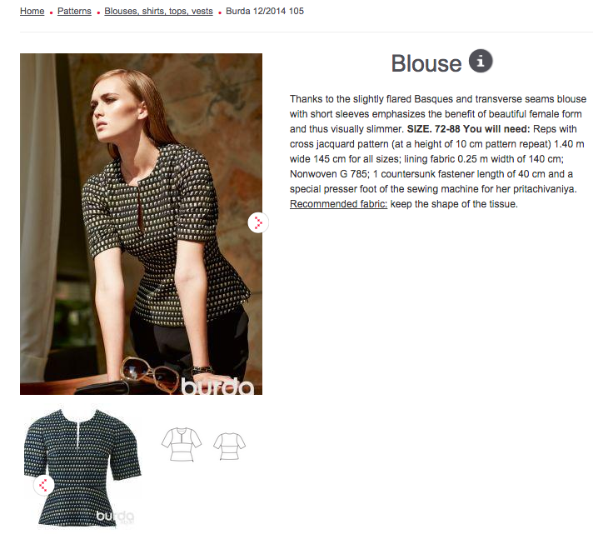Click next arrow on main photo

click(258, 222)
